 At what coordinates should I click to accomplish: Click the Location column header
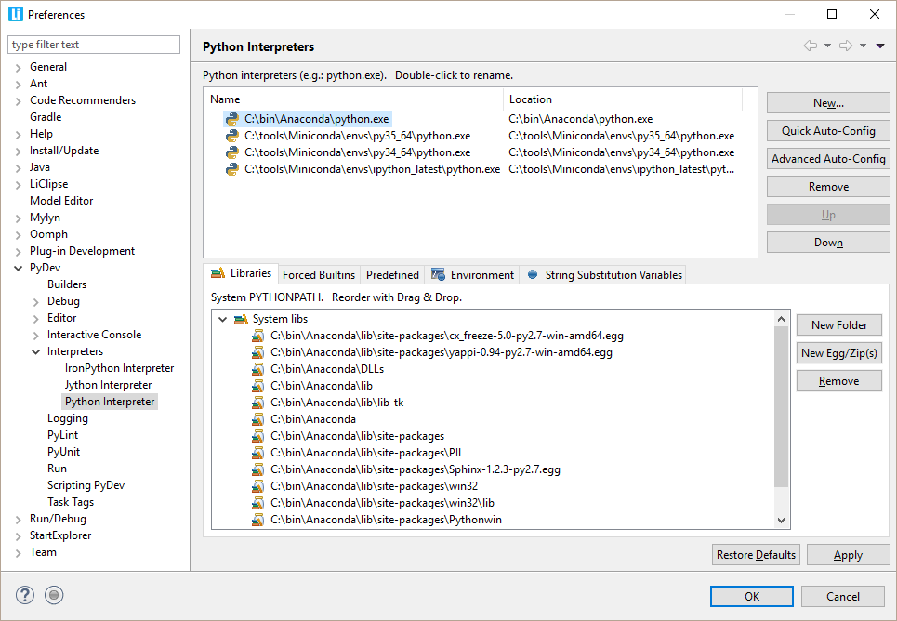point(623,99)
